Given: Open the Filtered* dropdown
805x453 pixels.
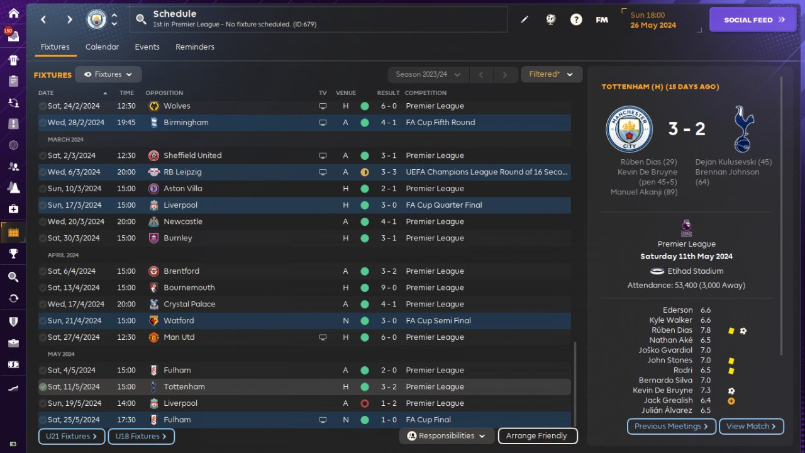Looking at the screenshot, I should point(551,74).
